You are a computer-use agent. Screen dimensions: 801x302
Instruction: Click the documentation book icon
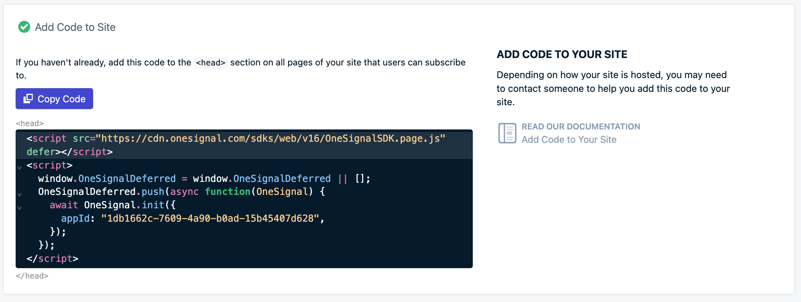click(507, 133)
